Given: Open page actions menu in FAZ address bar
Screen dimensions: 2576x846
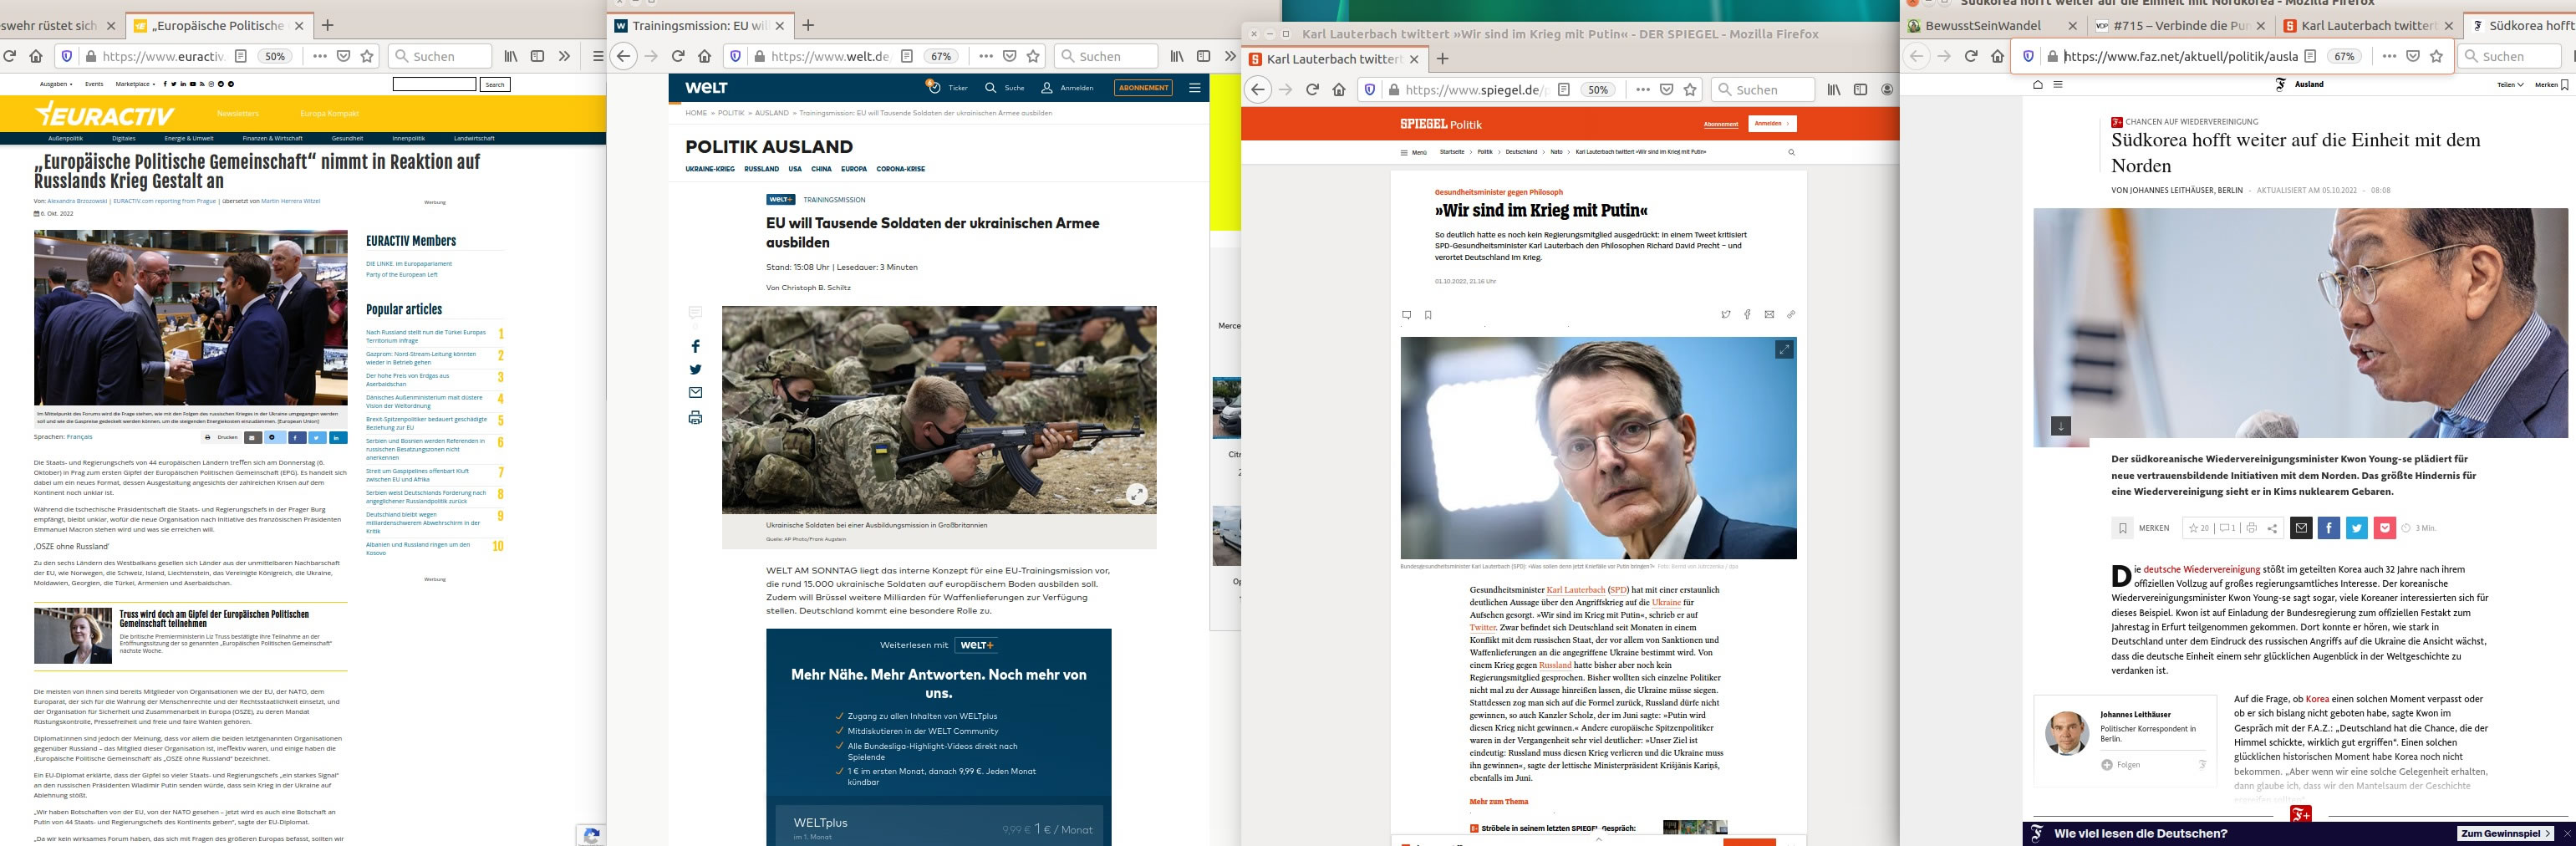Looking at the screenshot, I should coord(2389,56).
